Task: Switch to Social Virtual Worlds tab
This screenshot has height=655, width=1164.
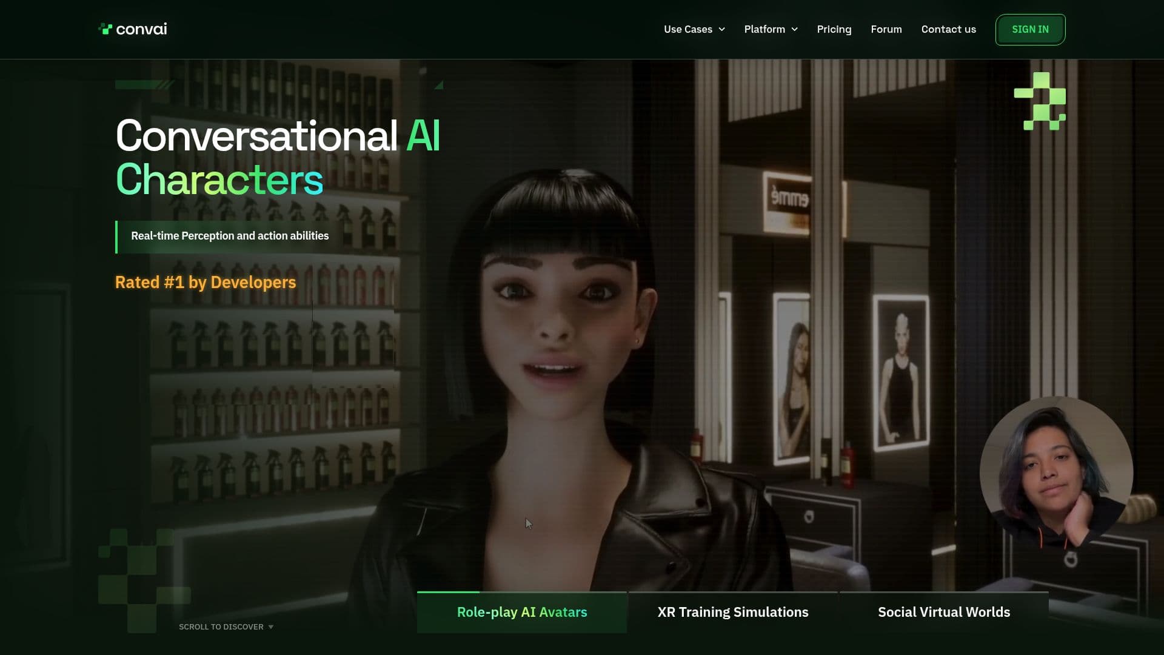Action: (x=943, y=612)
